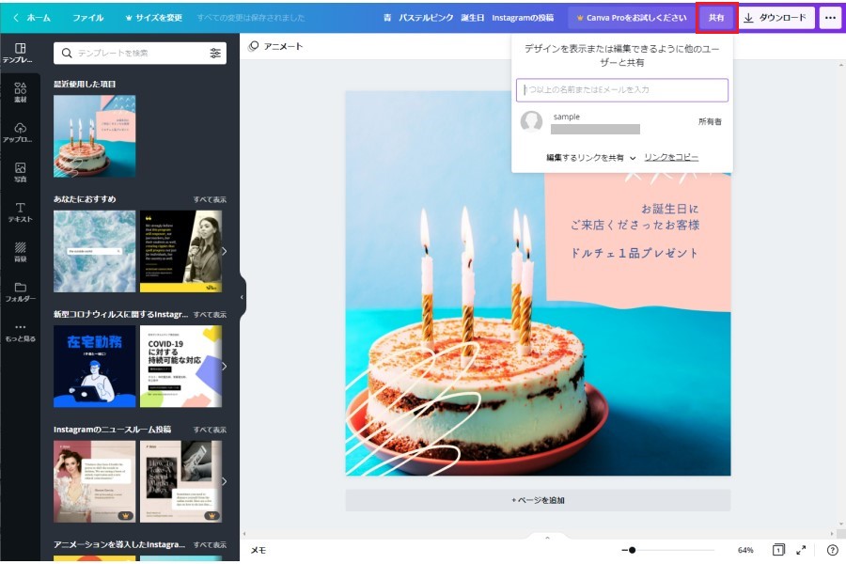The width and height of the screenshot is (846, 564).
Task: Open the 素材 (Elements) sidebar panel
Action: point(20,92)
